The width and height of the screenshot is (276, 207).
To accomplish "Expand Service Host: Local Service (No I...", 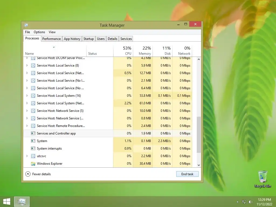I will coord(27,81).
